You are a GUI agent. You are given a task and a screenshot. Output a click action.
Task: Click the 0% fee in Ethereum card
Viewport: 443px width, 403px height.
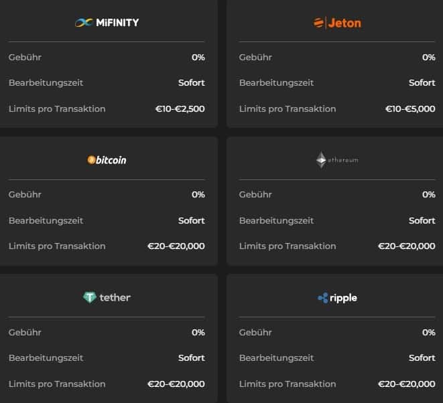429,195
